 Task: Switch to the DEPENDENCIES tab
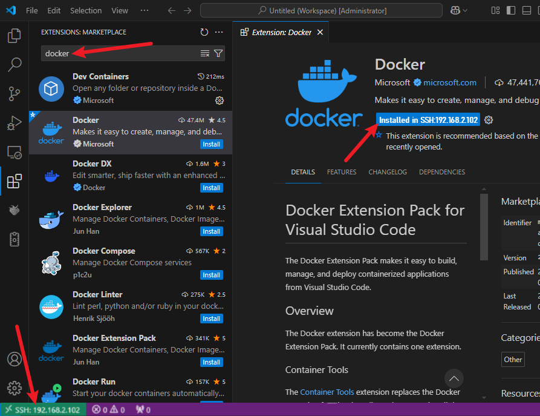pos(442,172)
